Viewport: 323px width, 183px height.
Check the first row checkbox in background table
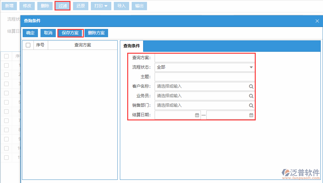(x=6, y=65)
